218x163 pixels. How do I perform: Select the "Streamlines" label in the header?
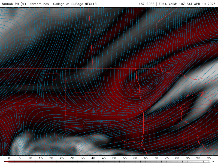pyautogui.click(x=40, y=4)
